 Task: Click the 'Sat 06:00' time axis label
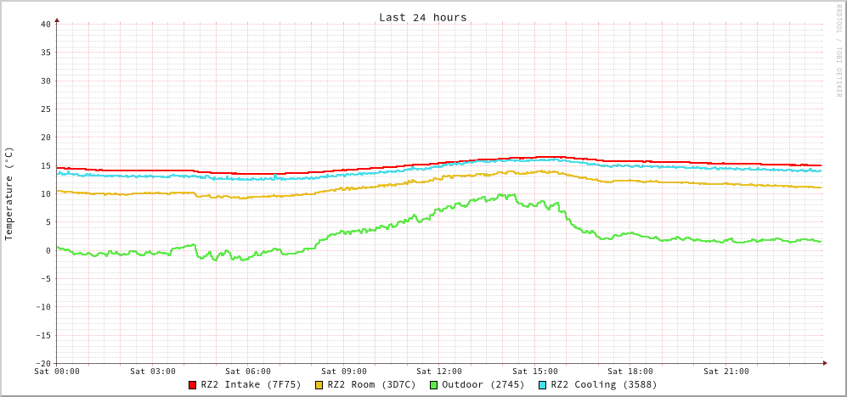coord(248,372)
